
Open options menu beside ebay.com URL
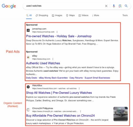click(53, 59)
